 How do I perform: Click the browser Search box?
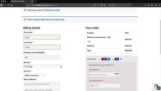[x=119, y=5]
